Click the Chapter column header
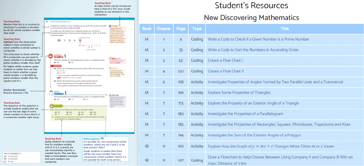 pos(163,29)
